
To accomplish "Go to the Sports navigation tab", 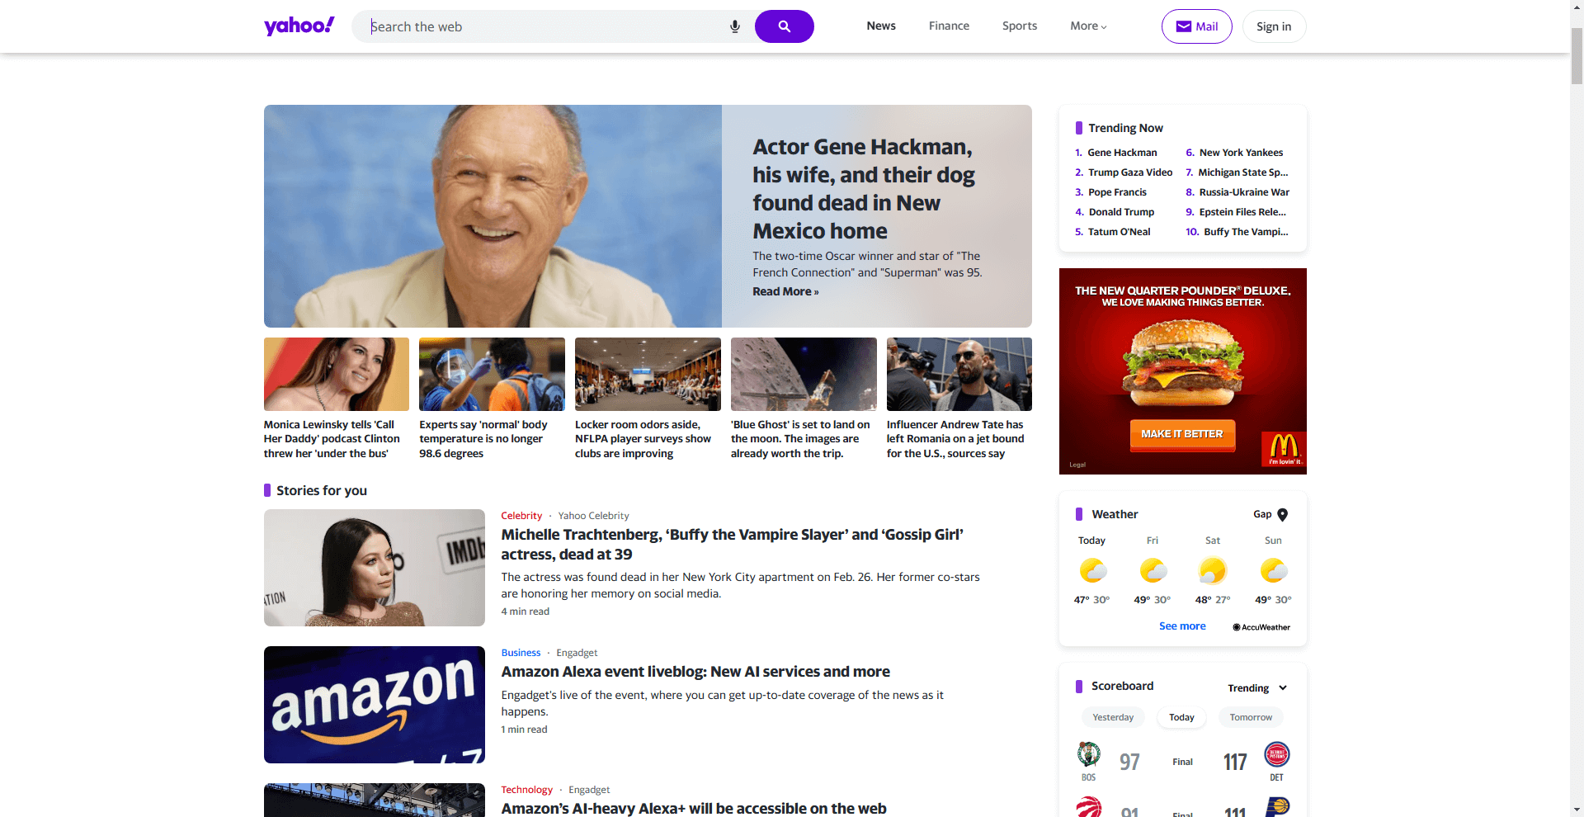I will 1019,26.
